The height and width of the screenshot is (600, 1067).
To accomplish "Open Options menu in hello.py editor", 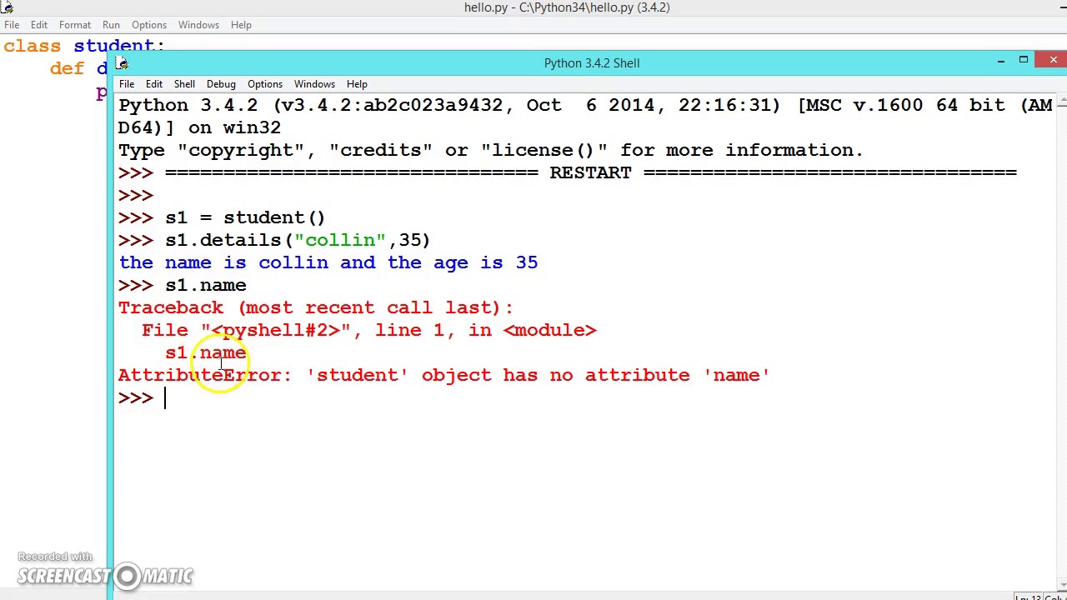I will 149,25.
